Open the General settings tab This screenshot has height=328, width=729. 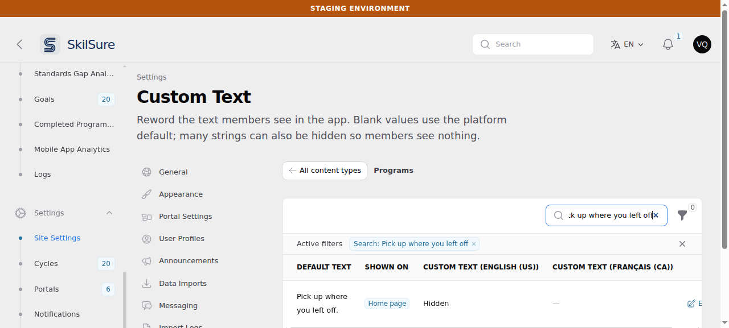coord(173,172)
